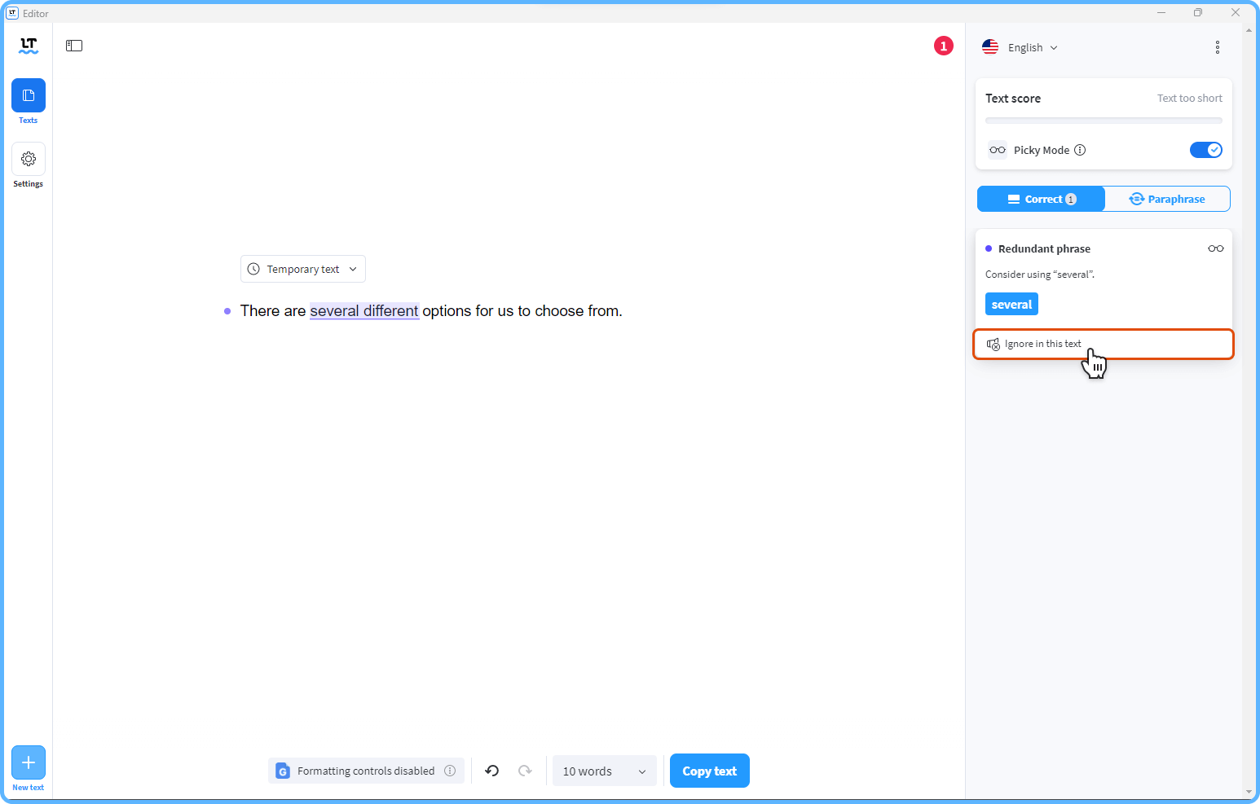Click the purple bullet beside the sentence
This screenshot has width=1260, height=804.
tap(227, 311)
